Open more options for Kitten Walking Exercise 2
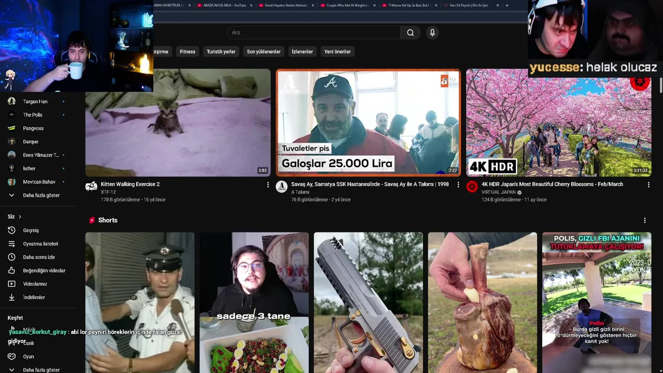 268,185
